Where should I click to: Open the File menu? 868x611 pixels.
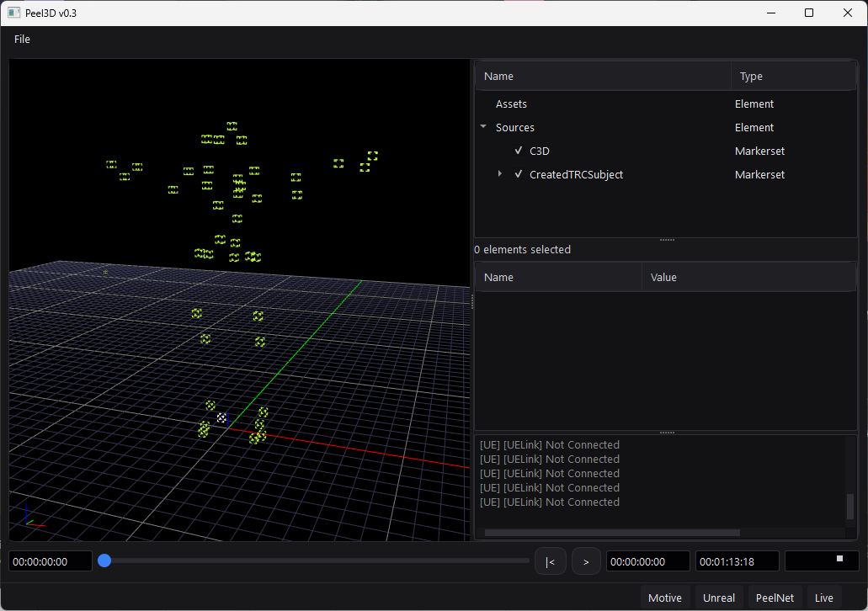22,39
